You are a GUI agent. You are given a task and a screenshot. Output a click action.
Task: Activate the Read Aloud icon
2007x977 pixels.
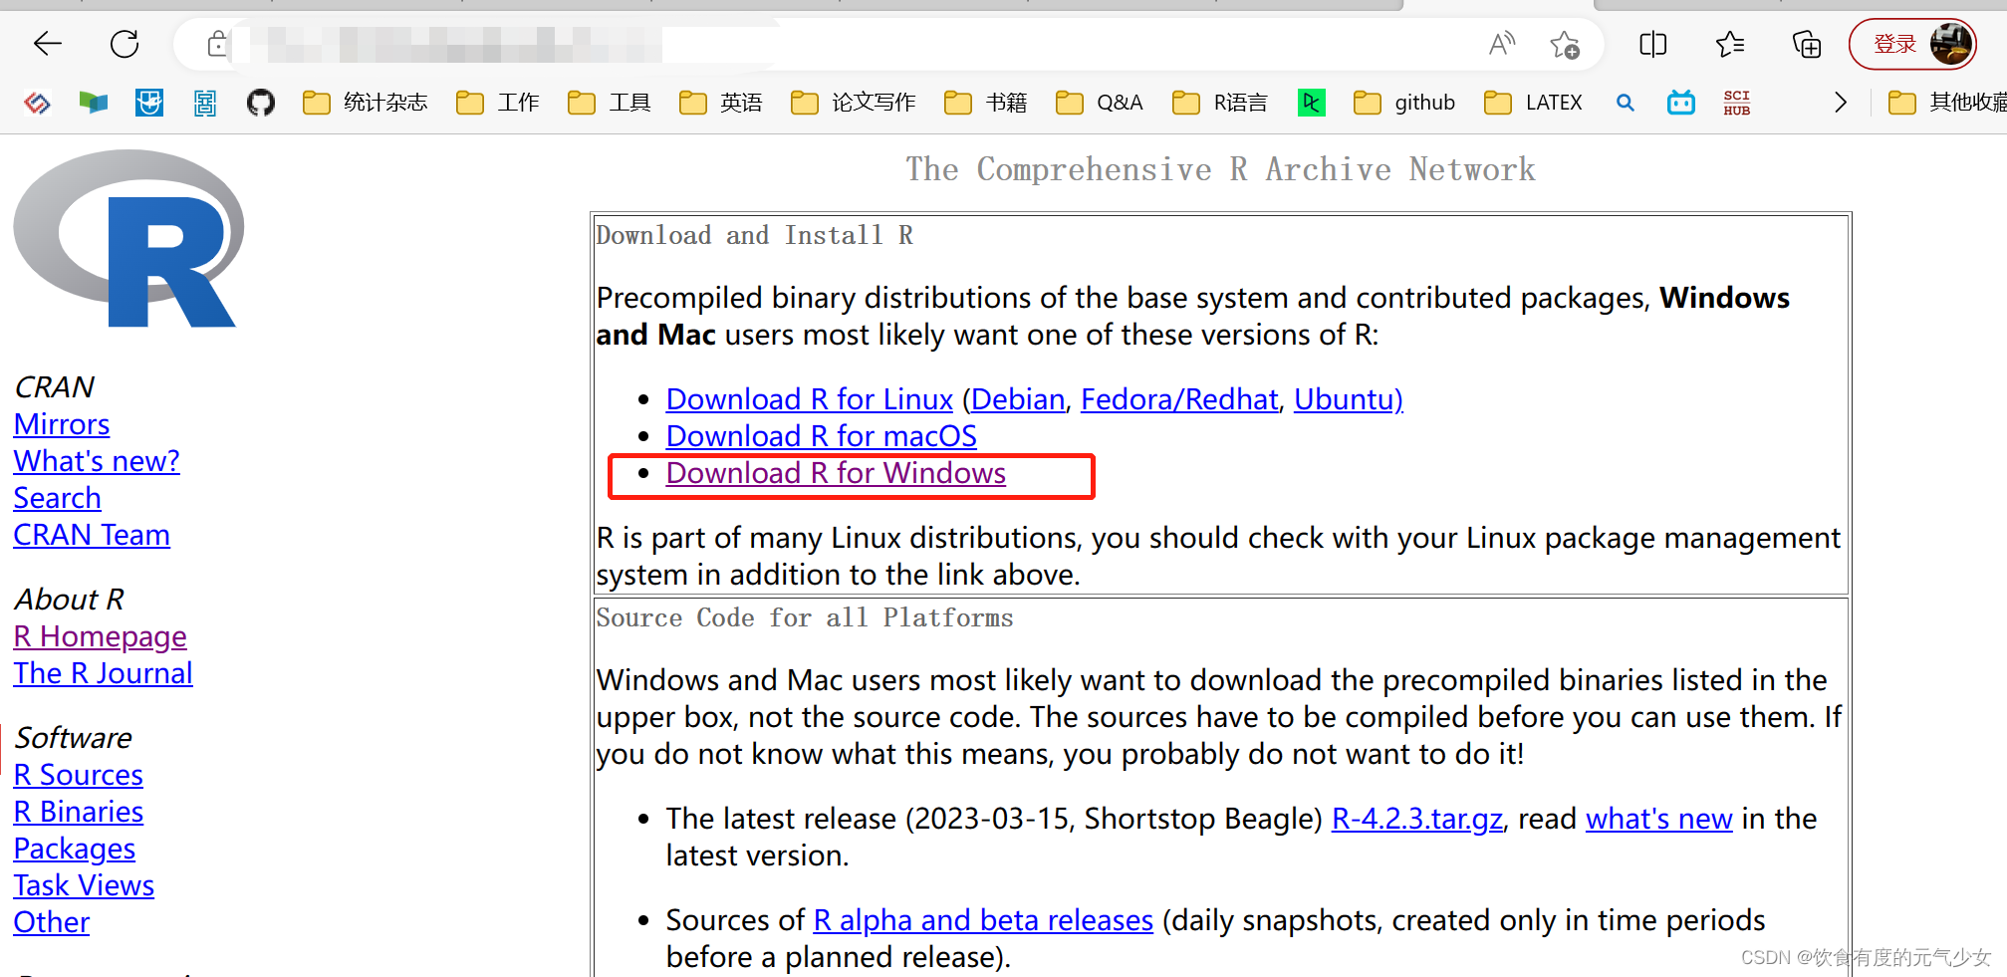(1502, 44)
